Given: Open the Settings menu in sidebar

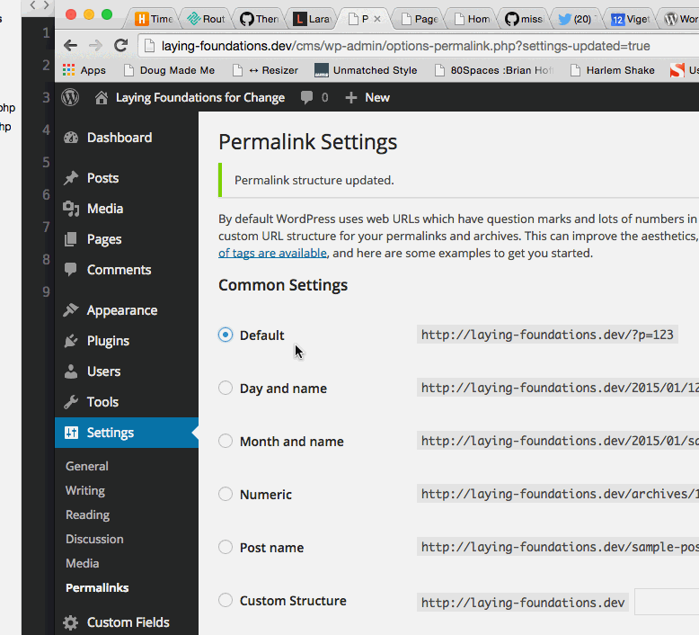Looking at the screenshot, I should click(110, 433).
